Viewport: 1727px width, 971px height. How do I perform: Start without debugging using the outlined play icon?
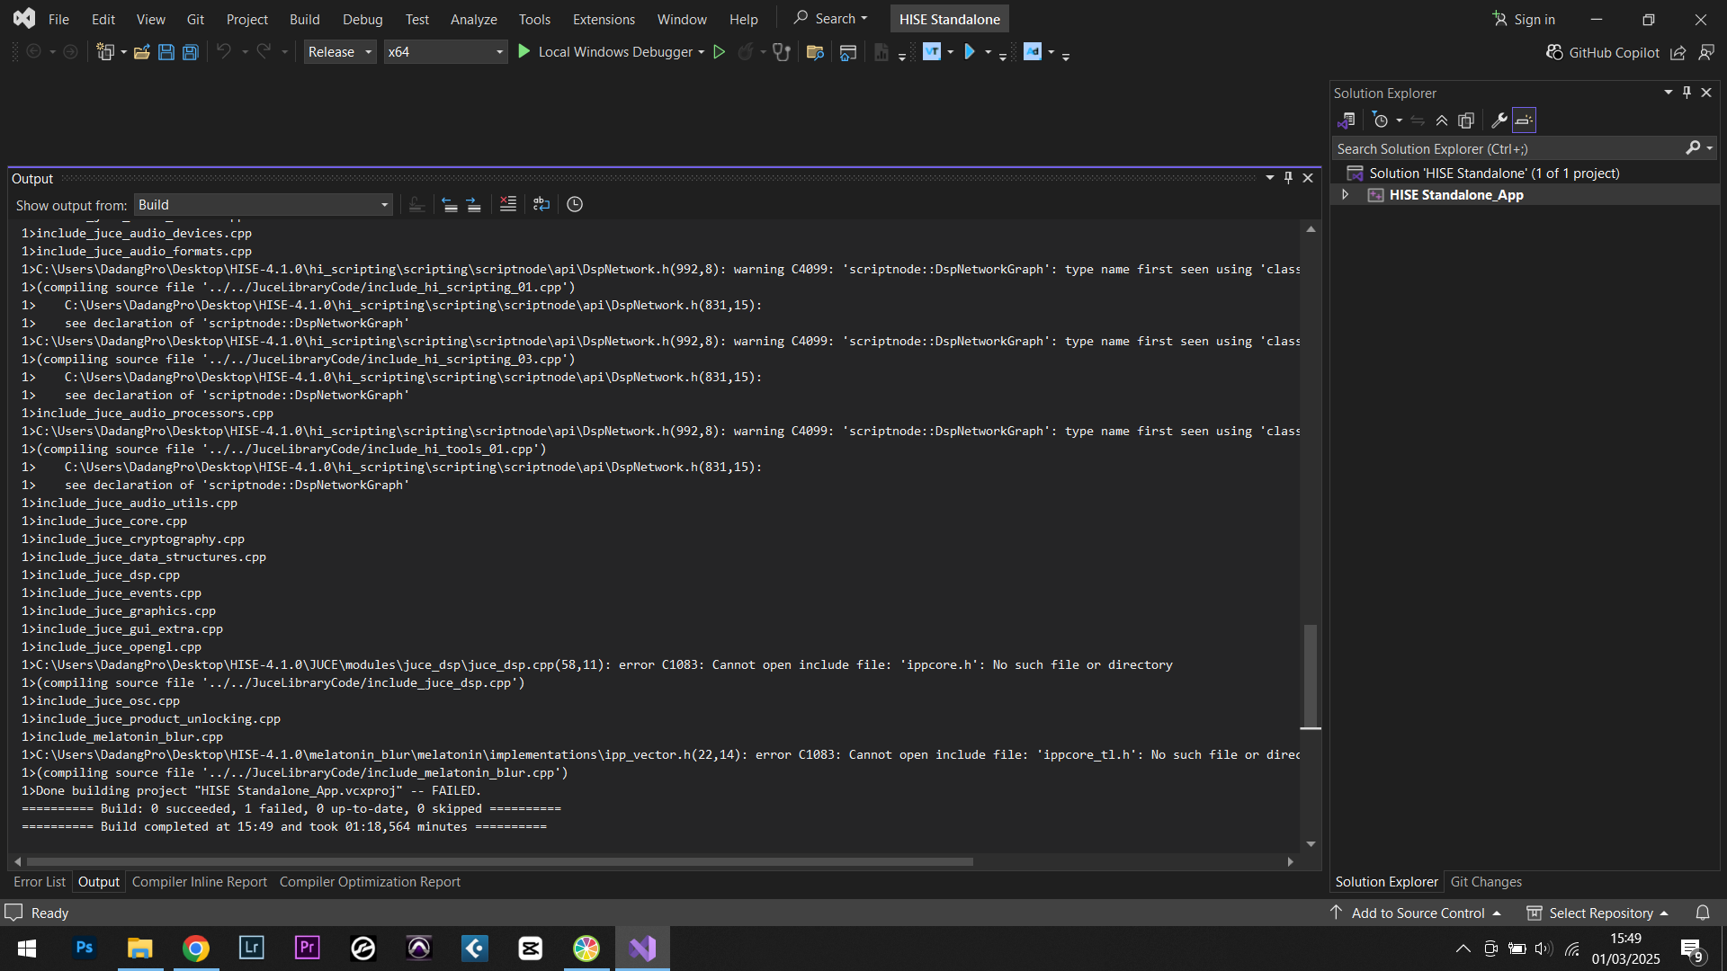[x=720, y=52]
